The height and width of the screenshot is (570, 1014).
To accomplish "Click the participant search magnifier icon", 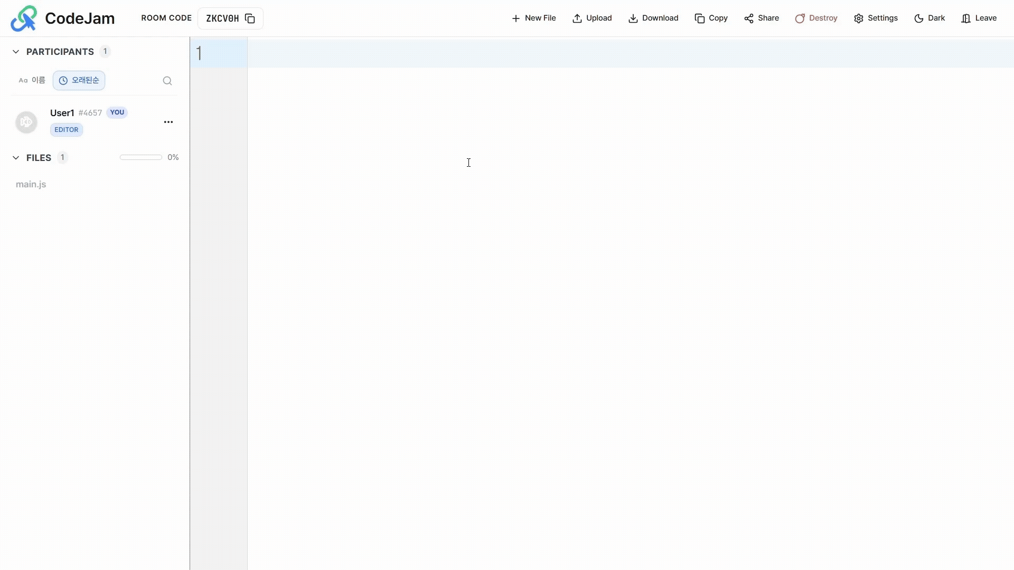I will (x=167, y=81).
